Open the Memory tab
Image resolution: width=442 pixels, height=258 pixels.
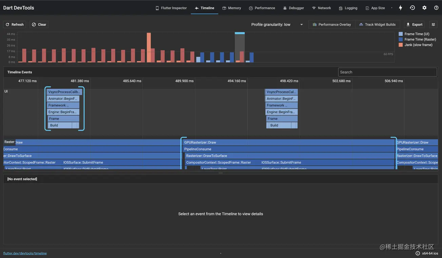[232, 8]
